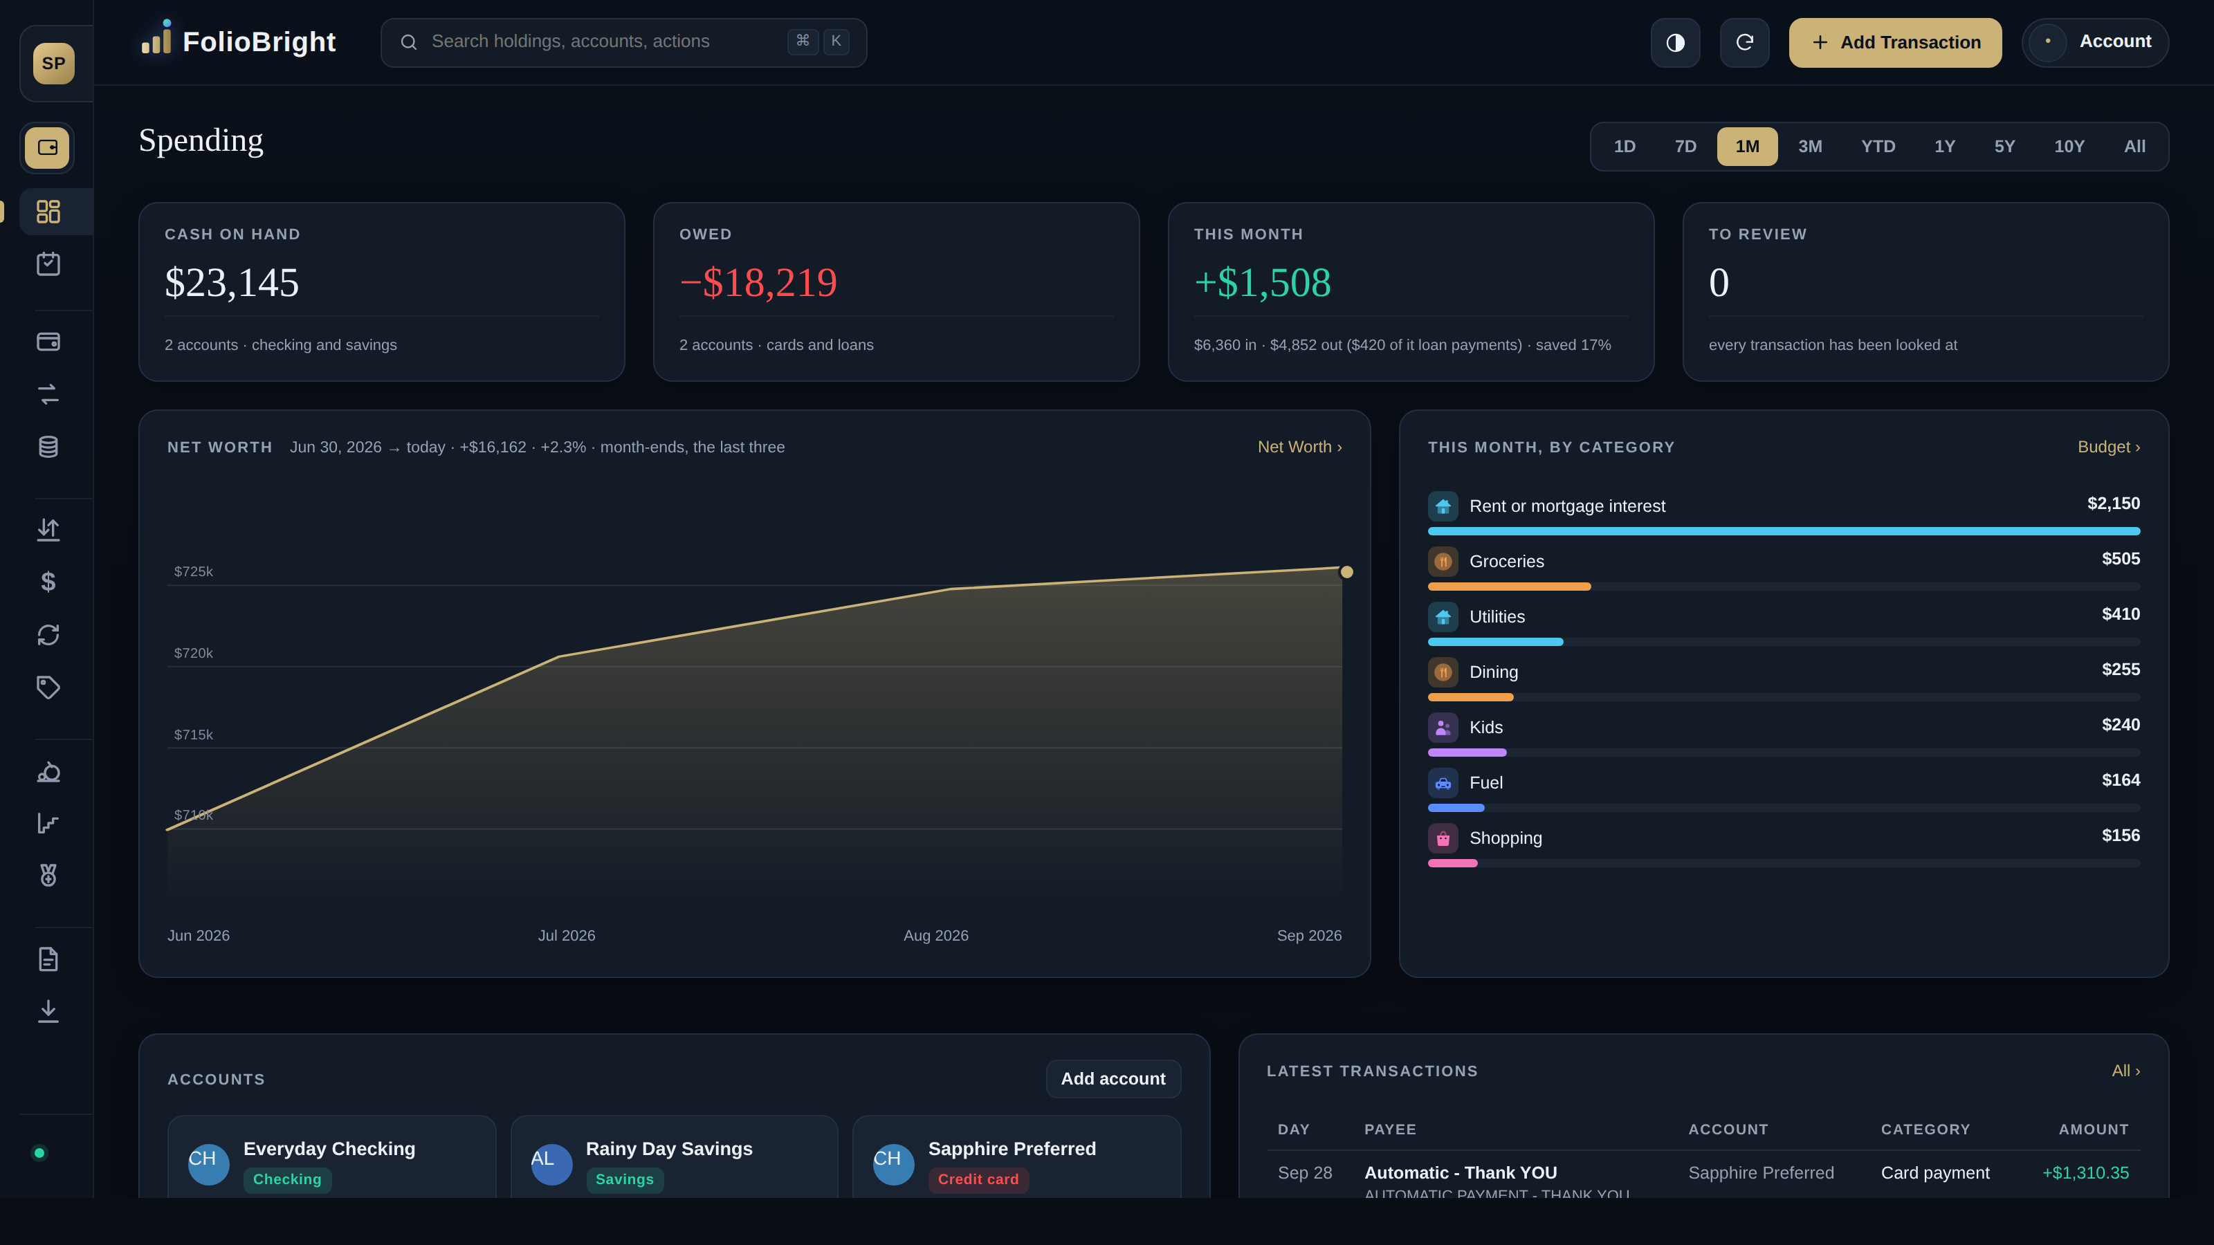2214x1245 pixels.
Task: Open the Net Worth link
Action: 1299,448
